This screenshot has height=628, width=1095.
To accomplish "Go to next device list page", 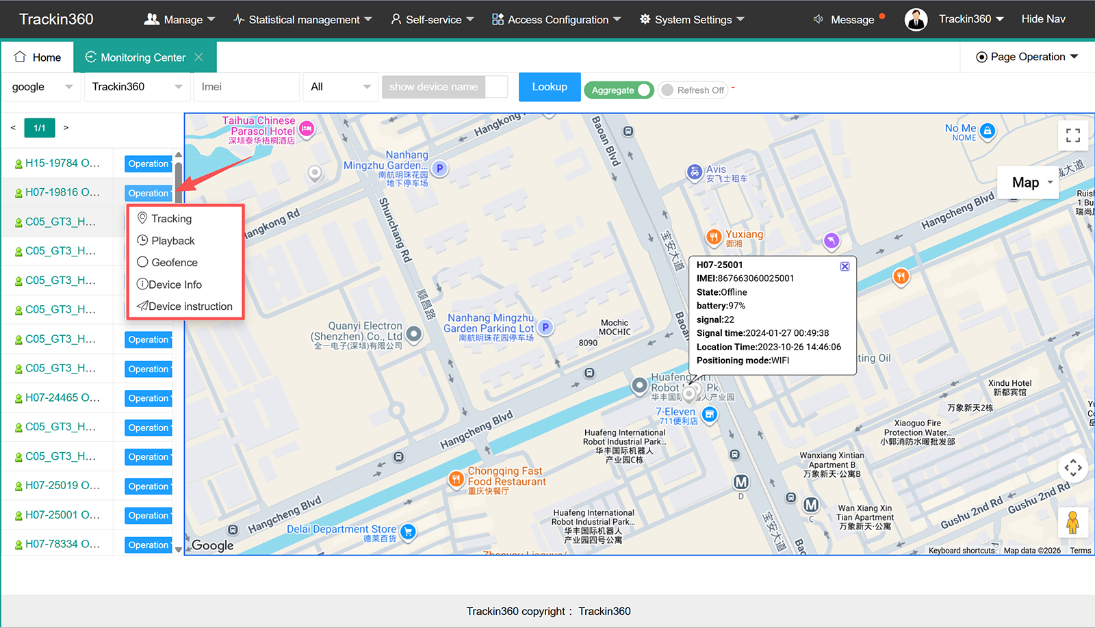I will click(x=66, y=128).
